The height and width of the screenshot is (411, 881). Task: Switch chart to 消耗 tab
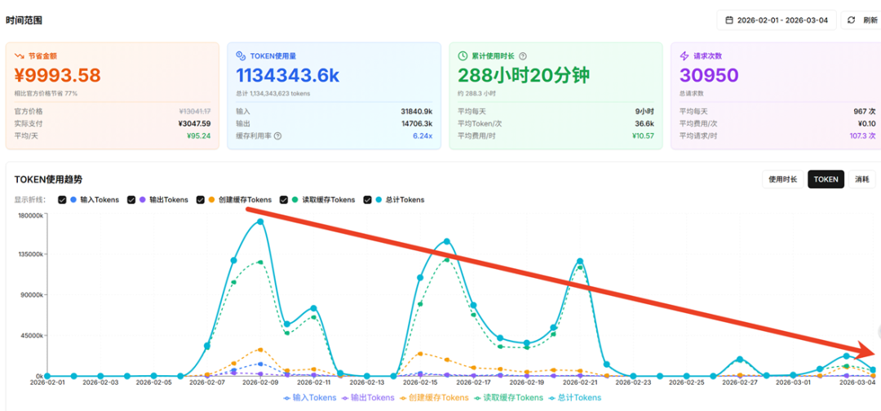pyautogui.click(x=862, y=179)
